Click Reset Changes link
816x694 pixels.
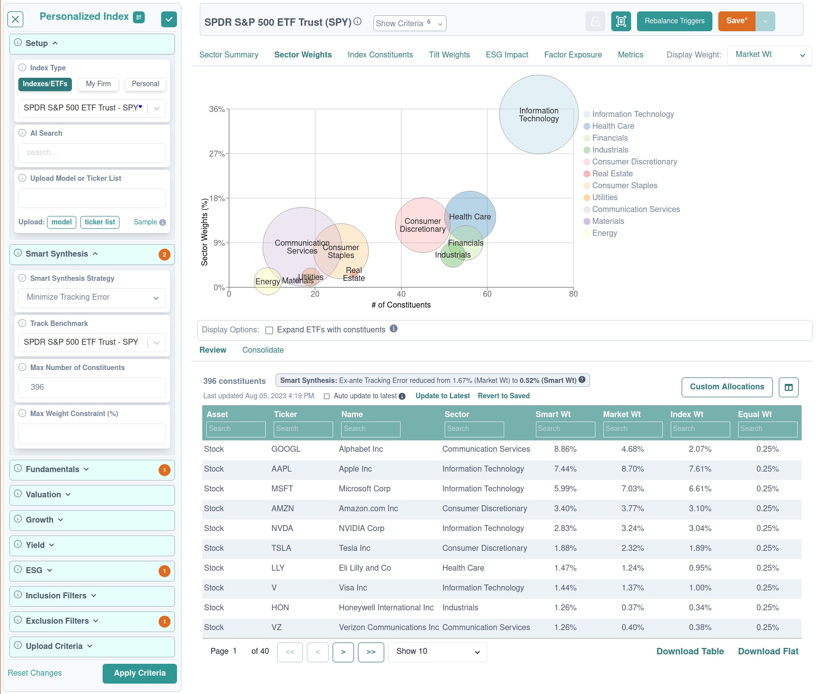point(35,673)
